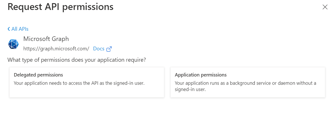Click the Microsoft Graph polyhedron logo
The height and width of the screenshot is (124, 336).
click(x=13, y=44)
